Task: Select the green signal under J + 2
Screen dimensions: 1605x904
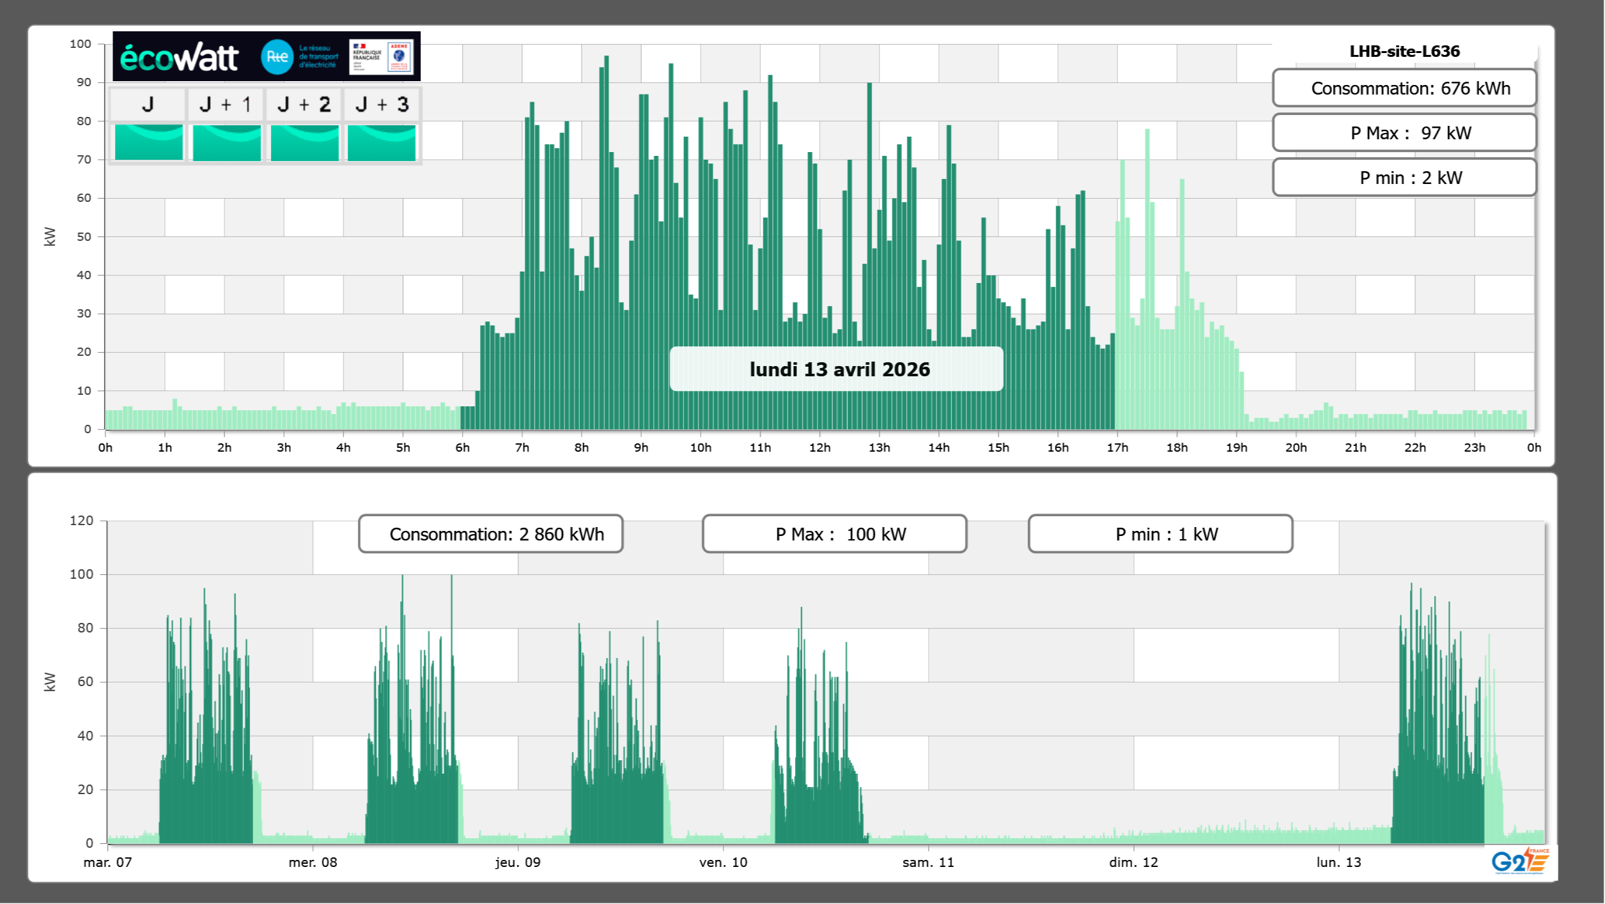Action: tap(304, 142)
